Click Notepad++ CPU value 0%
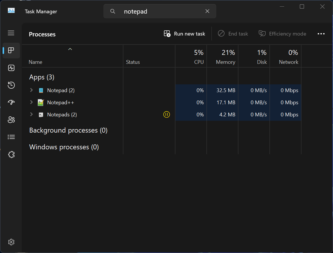Viewport: 333px width, 253px height. click(200, 103)
